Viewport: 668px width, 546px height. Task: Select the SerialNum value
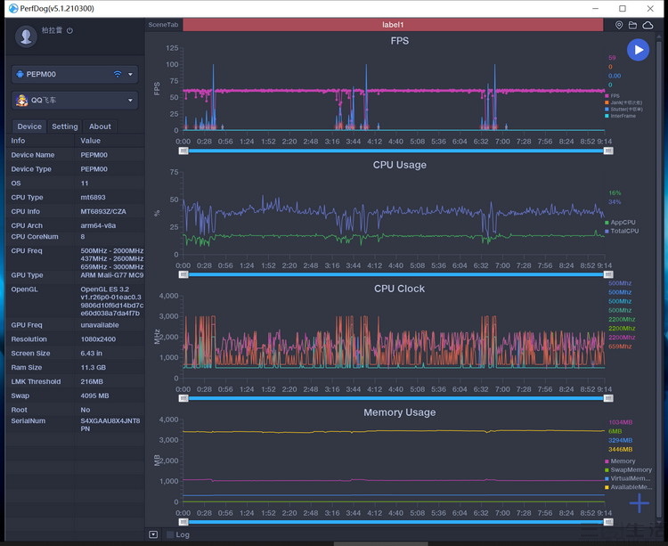click(110, 425)
